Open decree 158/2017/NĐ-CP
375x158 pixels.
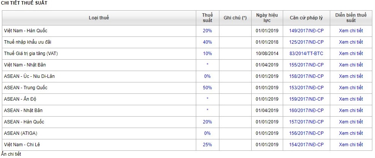pos(306,76)
